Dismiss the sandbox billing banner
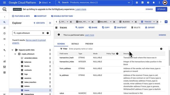The width and height of the screenshot is (170, 95). pyautogui.click(x=149, y=9)
